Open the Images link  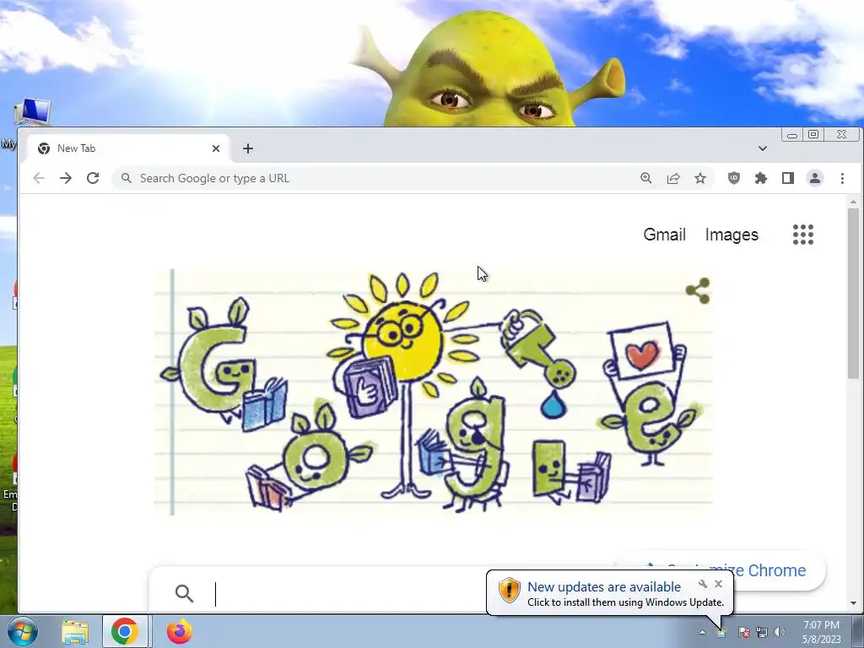click(x=732, y=235)
